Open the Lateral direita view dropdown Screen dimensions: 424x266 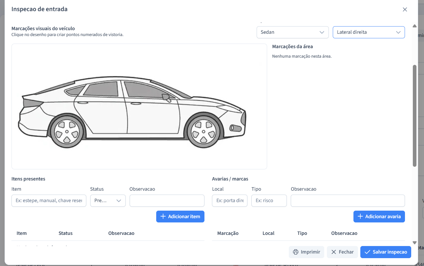(x=369, y=32)
